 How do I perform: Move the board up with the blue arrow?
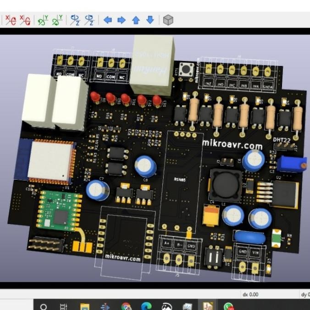[136, 20]
